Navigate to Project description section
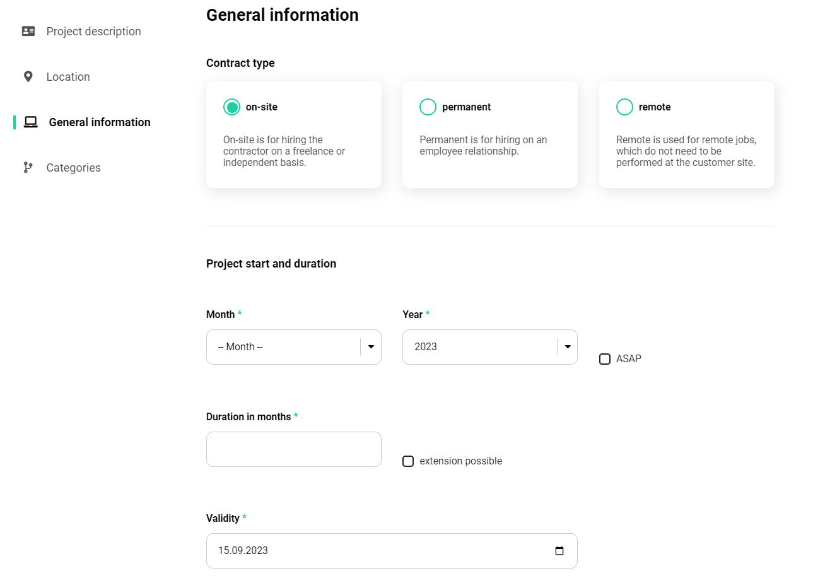Screen dimensions: 813x578 (x=93, y=30)
